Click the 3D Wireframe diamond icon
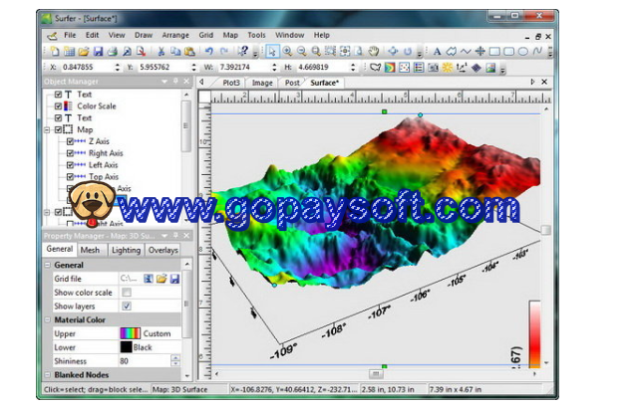 pos(477,68)
